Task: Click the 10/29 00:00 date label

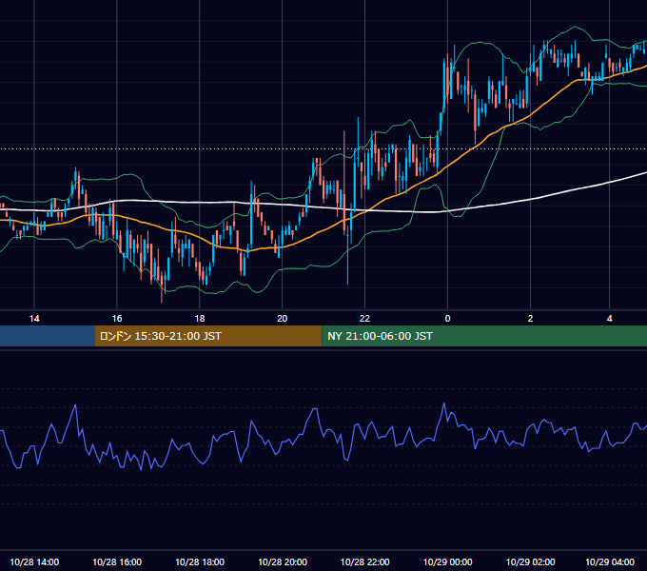Action: [448, 561]
